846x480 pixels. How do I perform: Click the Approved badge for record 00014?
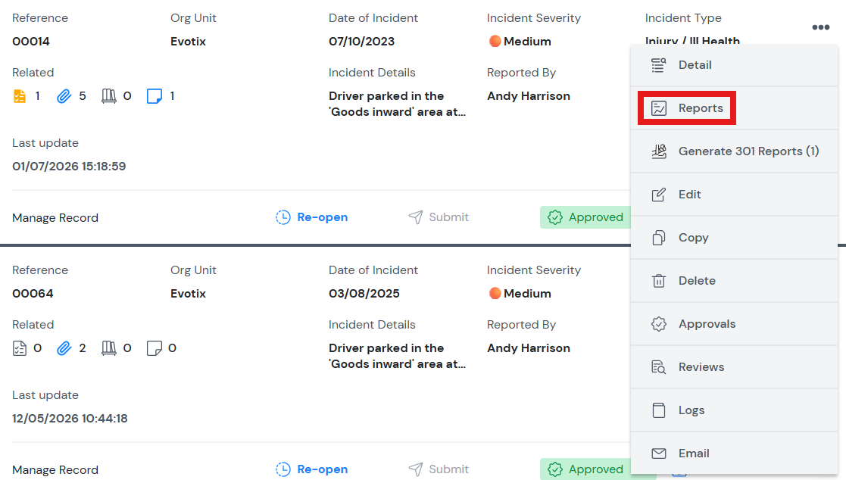[x=585, y=217]
